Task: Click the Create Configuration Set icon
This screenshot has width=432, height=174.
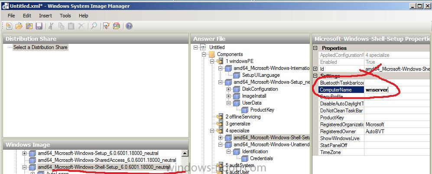Action: [117, 26]
